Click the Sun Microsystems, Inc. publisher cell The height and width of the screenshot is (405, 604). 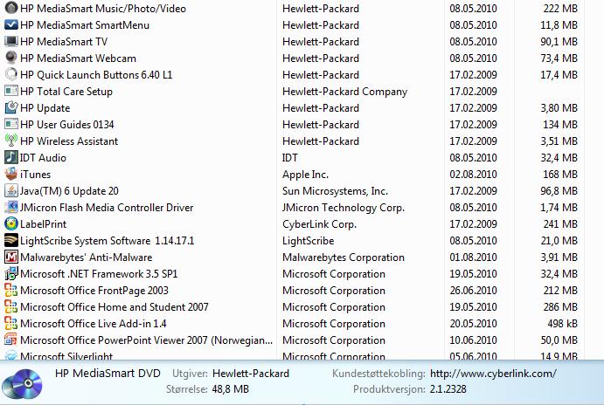point(335,191)
